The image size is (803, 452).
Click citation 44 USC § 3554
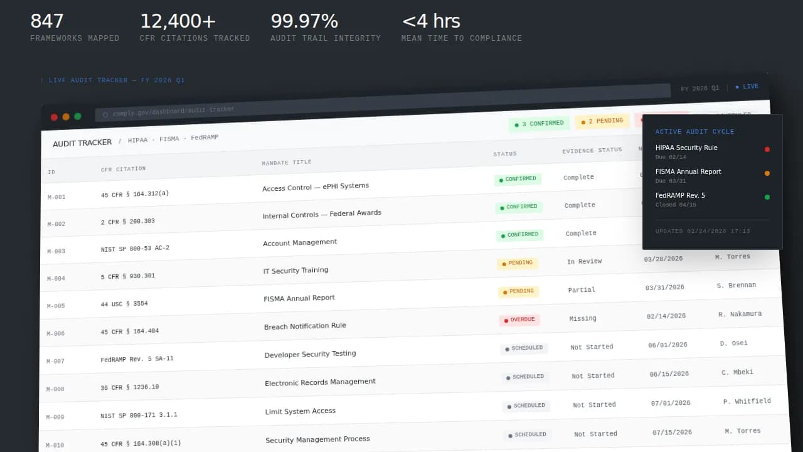point(124,304)
